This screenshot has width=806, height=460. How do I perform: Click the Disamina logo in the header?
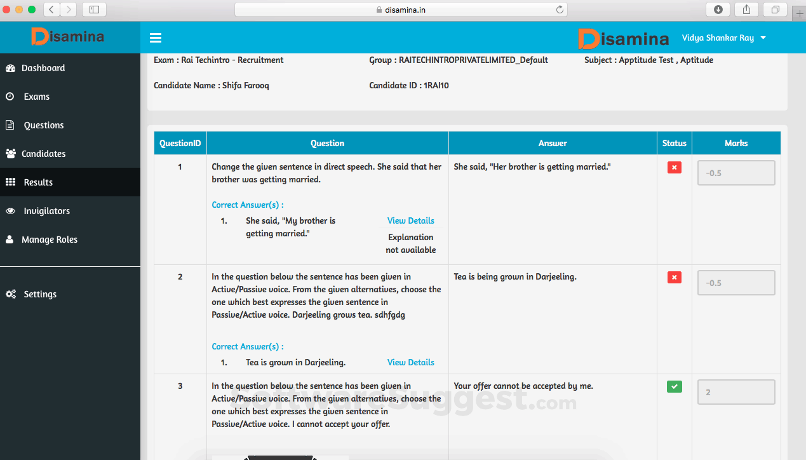coord(624,37)
